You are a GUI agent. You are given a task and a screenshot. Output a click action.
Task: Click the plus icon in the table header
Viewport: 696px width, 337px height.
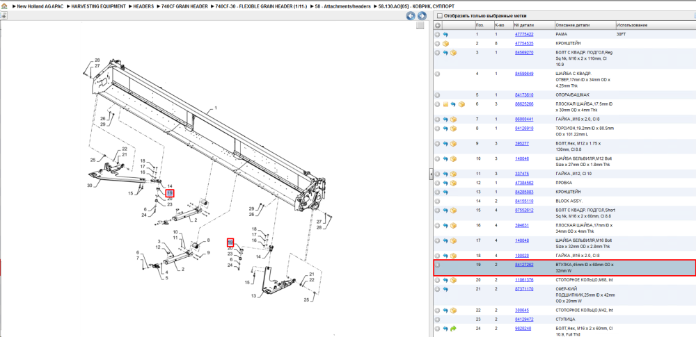coord(437,25)
